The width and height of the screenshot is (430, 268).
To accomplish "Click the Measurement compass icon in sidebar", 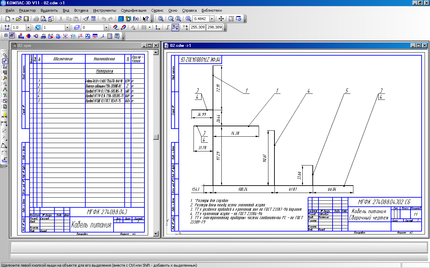I will click(x=5, y=89).
